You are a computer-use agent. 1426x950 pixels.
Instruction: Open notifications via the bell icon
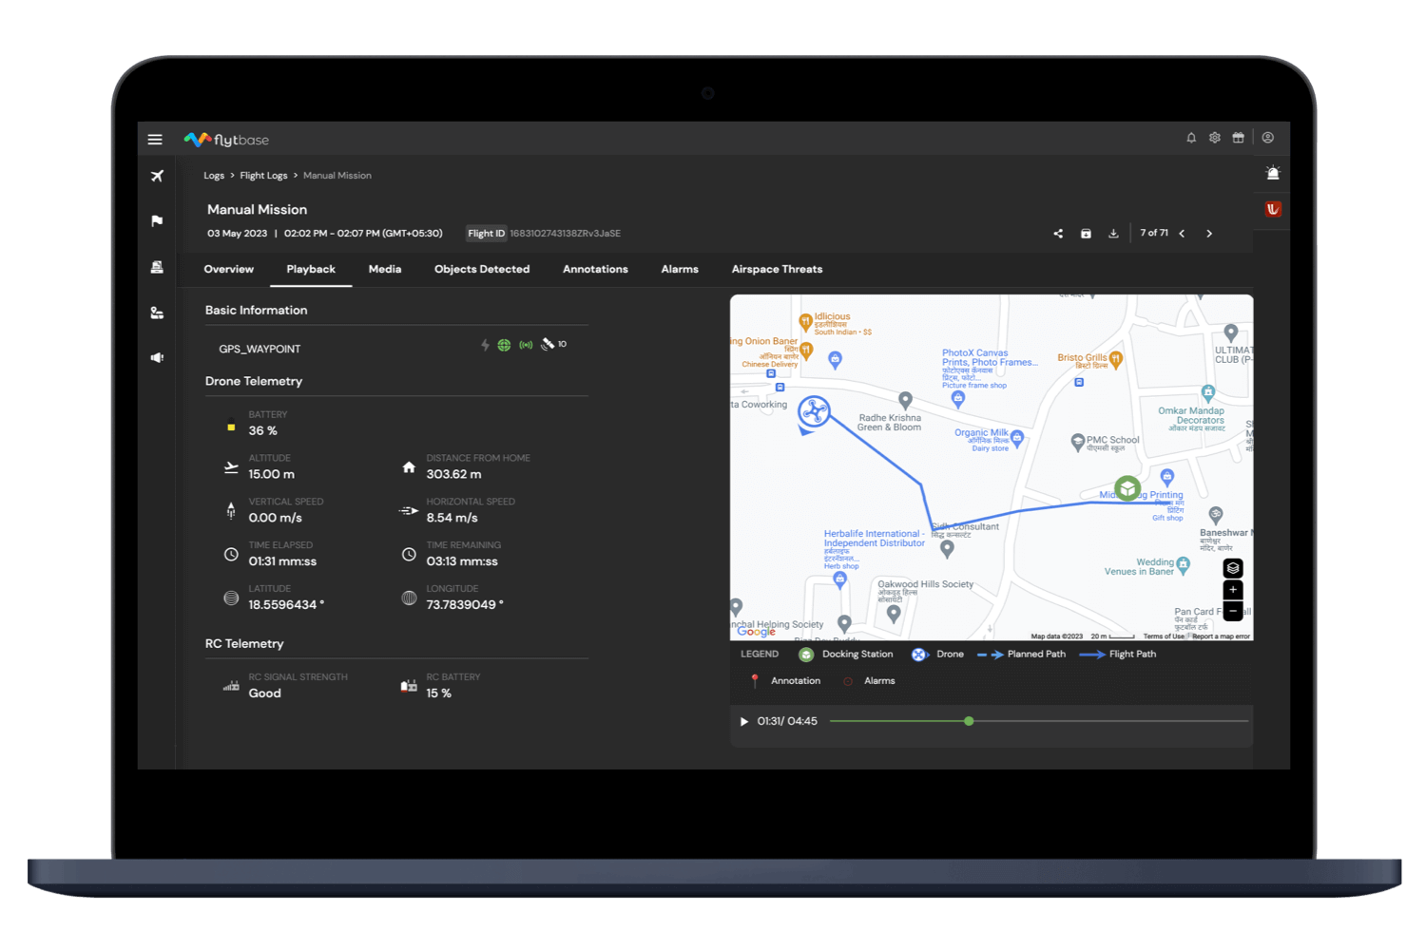pos(1191,138)
